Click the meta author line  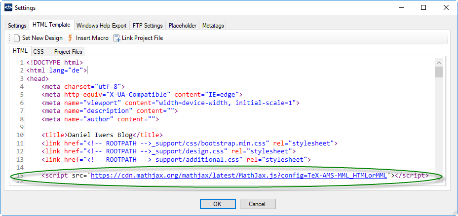(x=101, y=119)
